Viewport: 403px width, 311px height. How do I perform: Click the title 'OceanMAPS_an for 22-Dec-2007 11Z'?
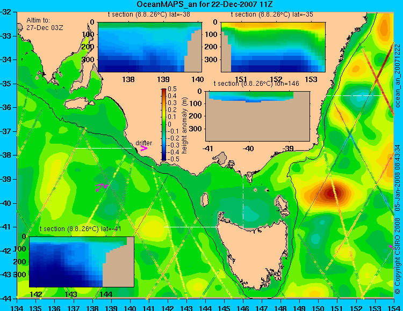(205, 4)
